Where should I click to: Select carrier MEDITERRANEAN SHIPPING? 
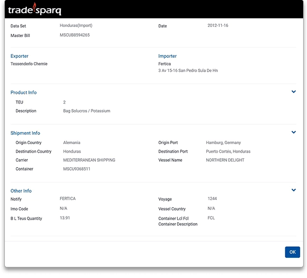pos(89,160)
